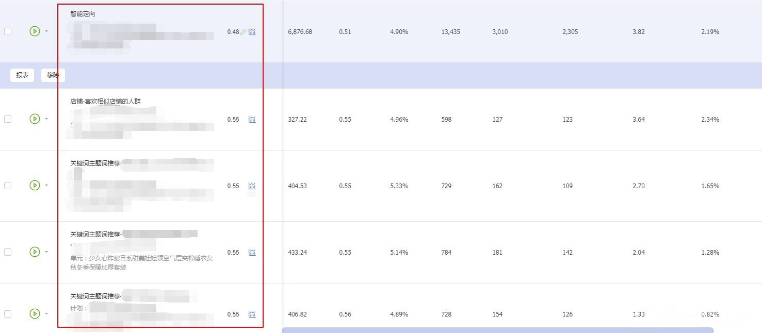Open chart icon in 店铺-喜欢相似店铺的人群 row
Image resolution: width=762 pixels, height=333 pixels.
252,120
